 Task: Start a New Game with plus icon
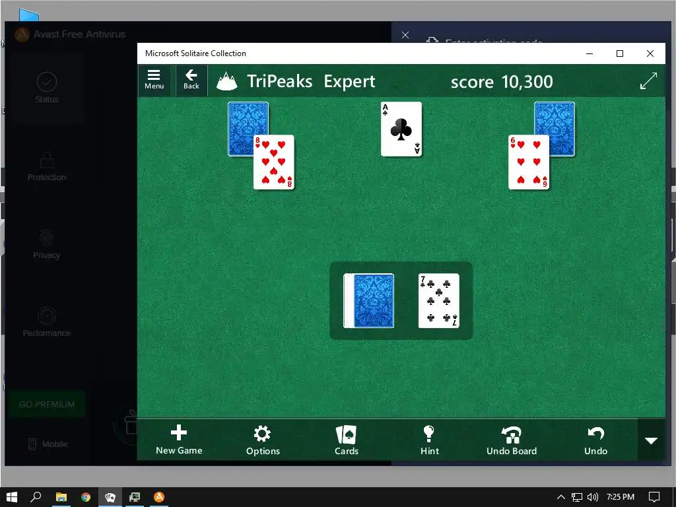point(179,440)
